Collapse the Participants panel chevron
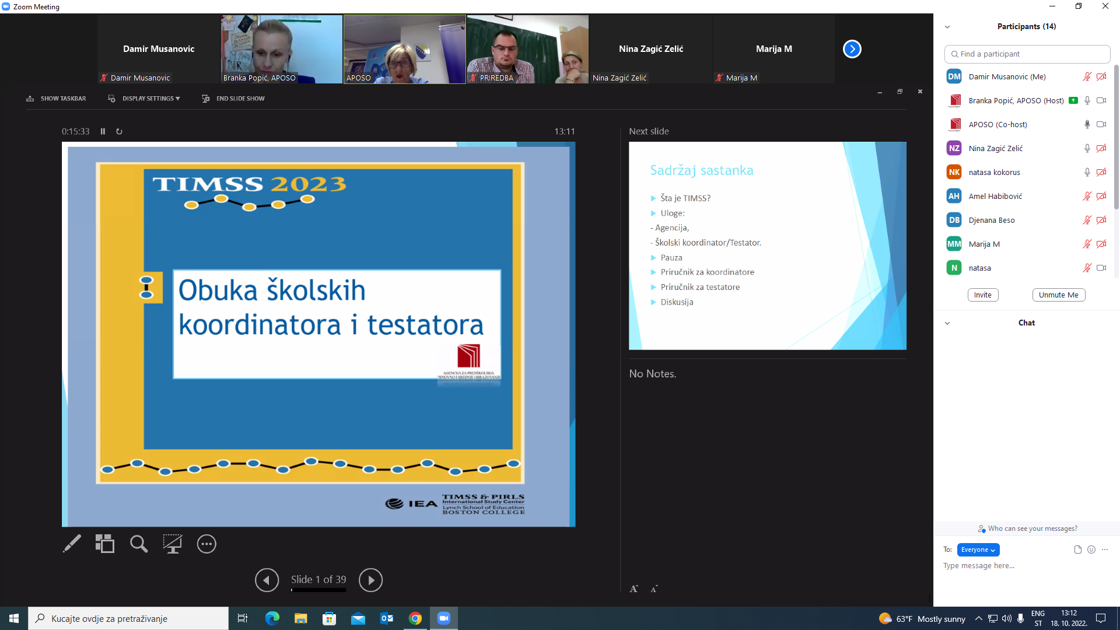Viewport: 1120px width, 630px height. coord(947,27)
